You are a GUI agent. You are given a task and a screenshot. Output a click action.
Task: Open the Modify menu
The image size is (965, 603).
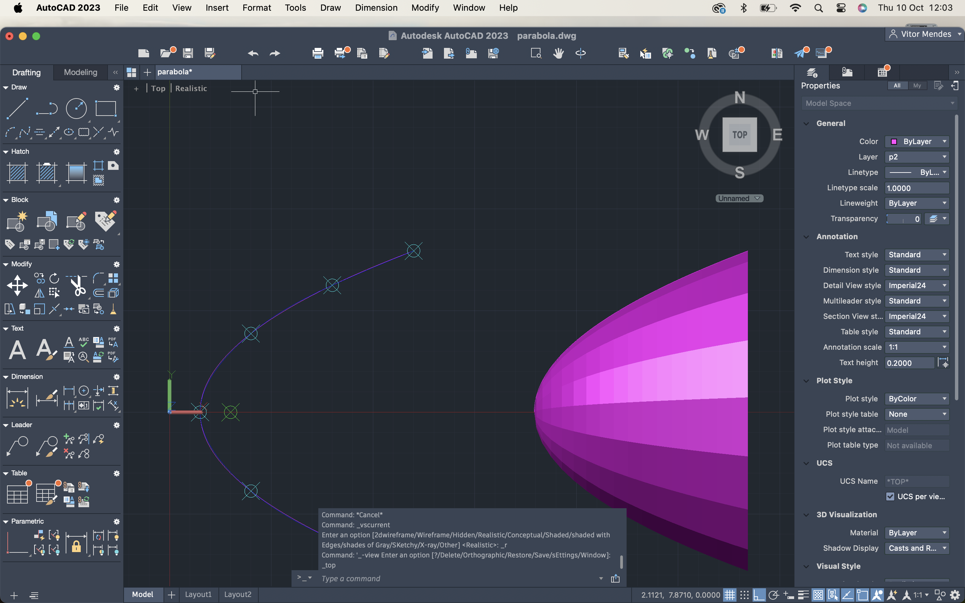pyautogui.click(x=425, y=8)
